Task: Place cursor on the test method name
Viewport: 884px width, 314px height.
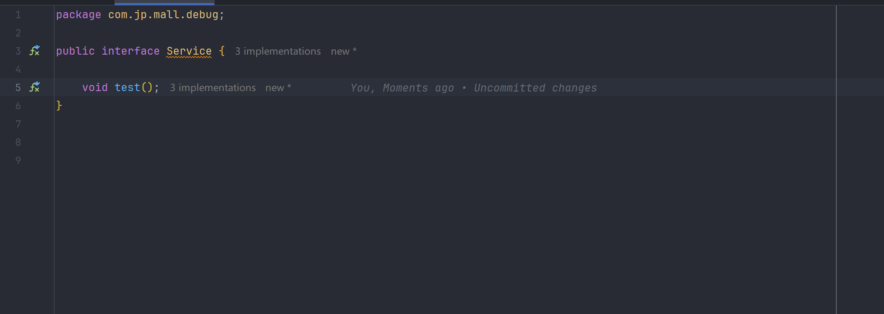Action: (127, 88)
